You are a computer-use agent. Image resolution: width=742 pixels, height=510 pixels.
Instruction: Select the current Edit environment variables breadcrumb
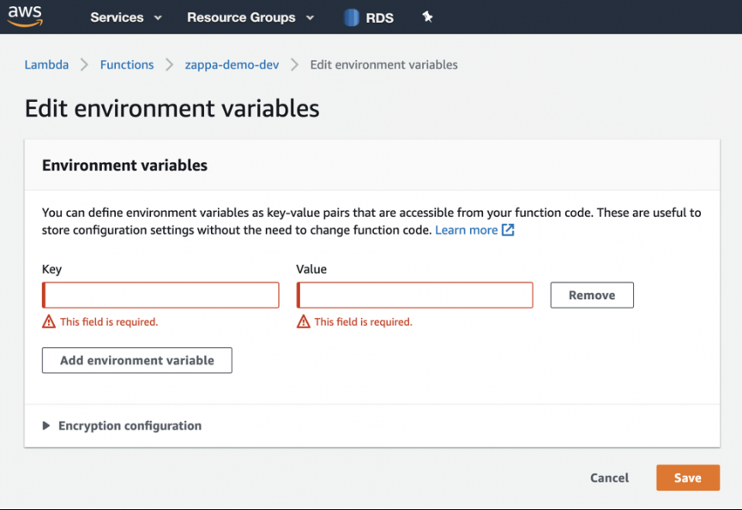pyautogui.click(x=383, y=64)
